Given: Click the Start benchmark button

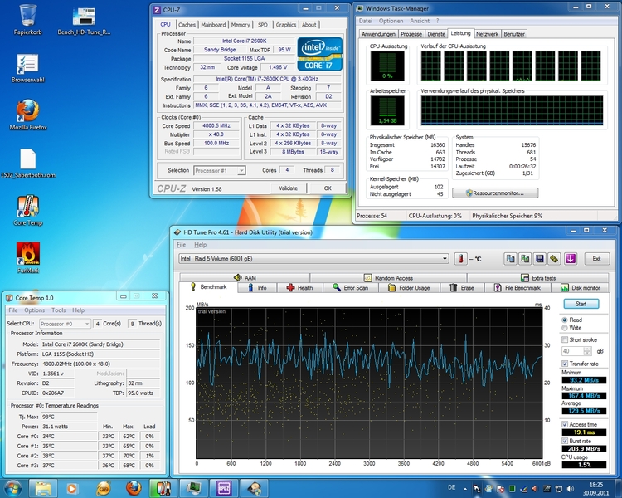Looking at the screenshot, I should (581, 304).
